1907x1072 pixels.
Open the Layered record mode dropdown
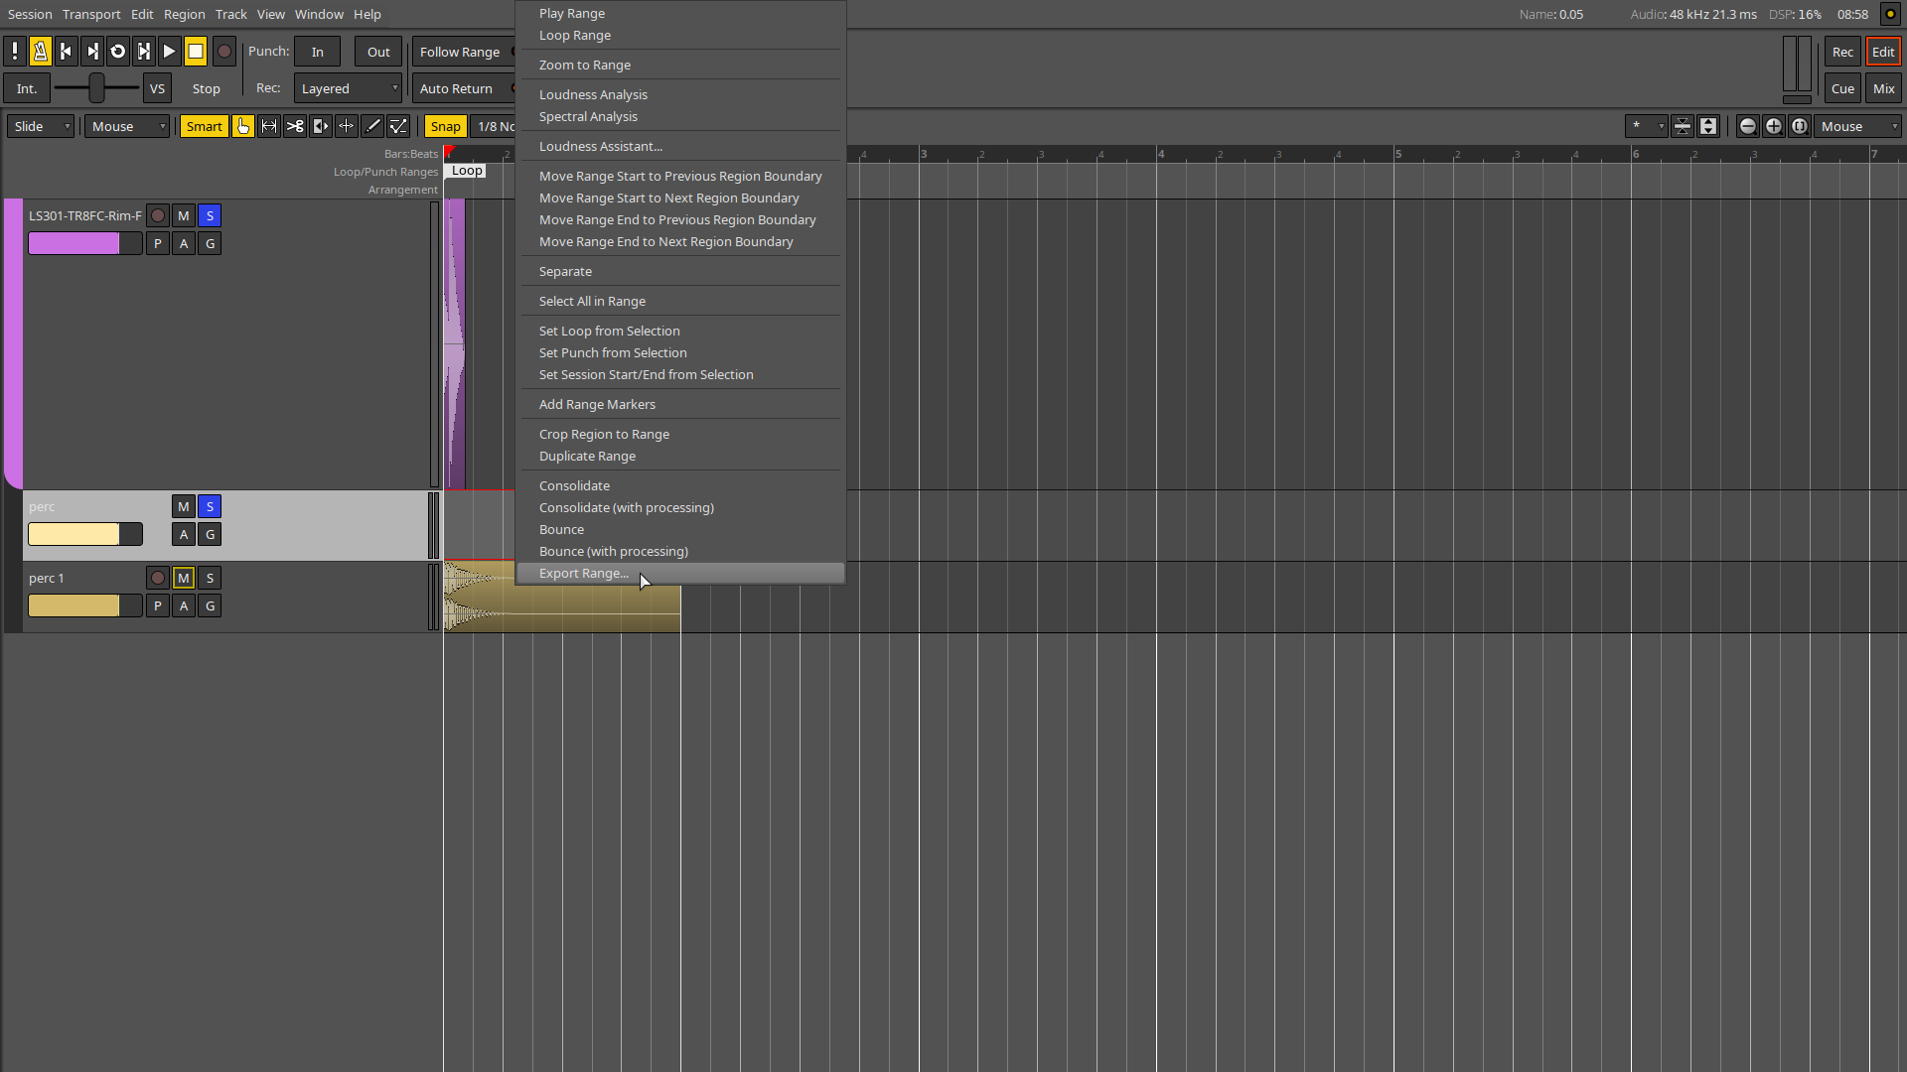point(348,88)
